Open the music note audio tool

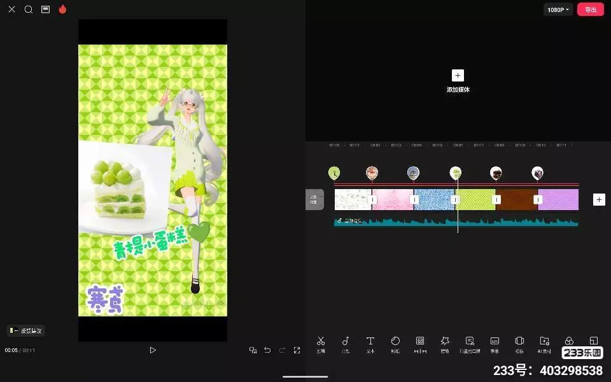[x=346, y=345]
